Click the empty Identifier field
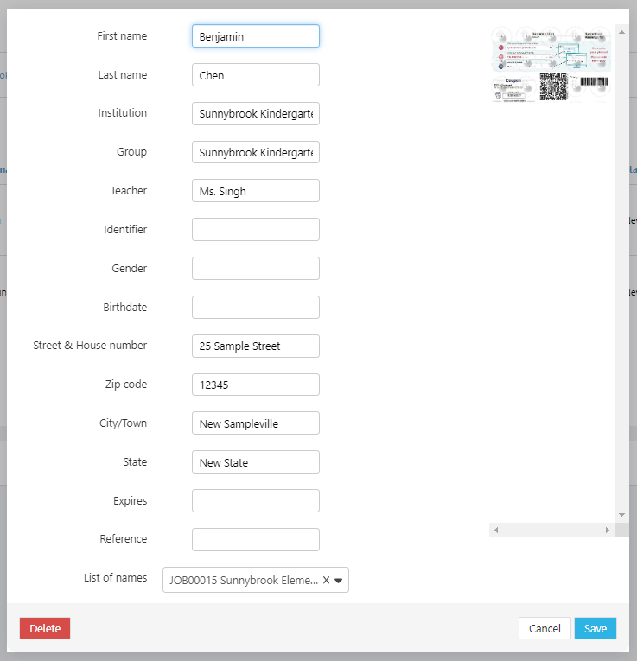637x661 pixels. pos(256,230)
